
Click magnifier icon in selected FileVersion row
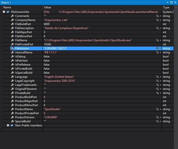(x=157, y=48)
